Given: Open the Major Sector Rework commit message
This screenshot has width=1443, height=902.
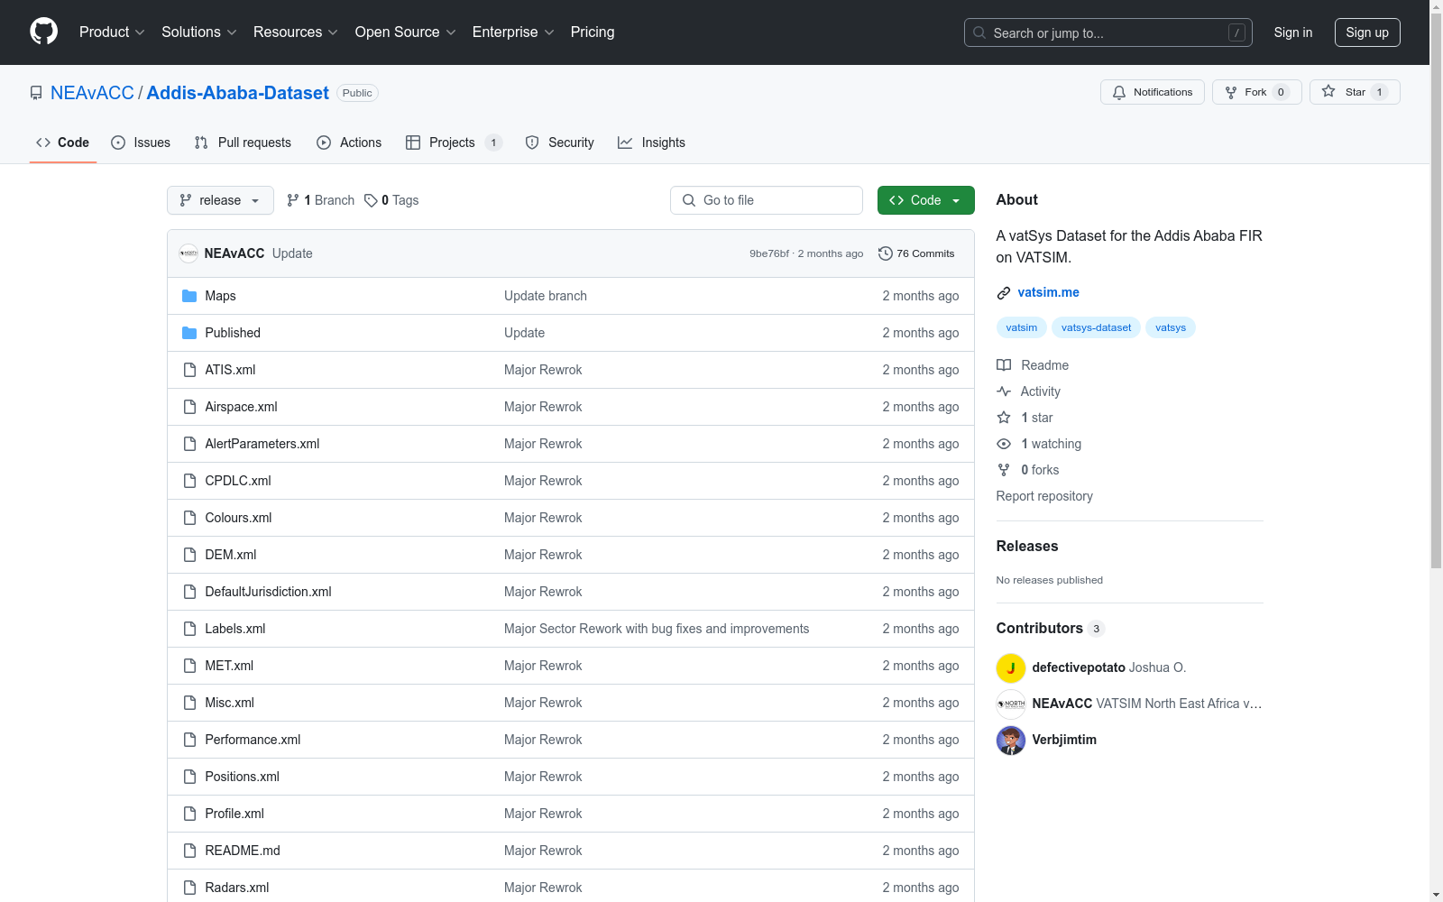Looking at the screenshot, I should pos(656,629).
